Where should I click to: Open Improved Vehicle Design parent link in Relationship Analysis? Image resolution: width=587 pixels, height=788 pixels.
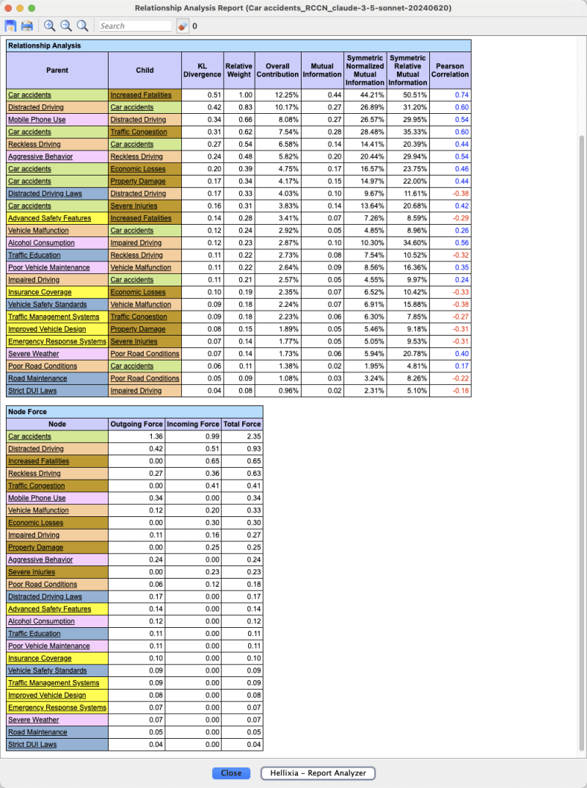(47, 329)
